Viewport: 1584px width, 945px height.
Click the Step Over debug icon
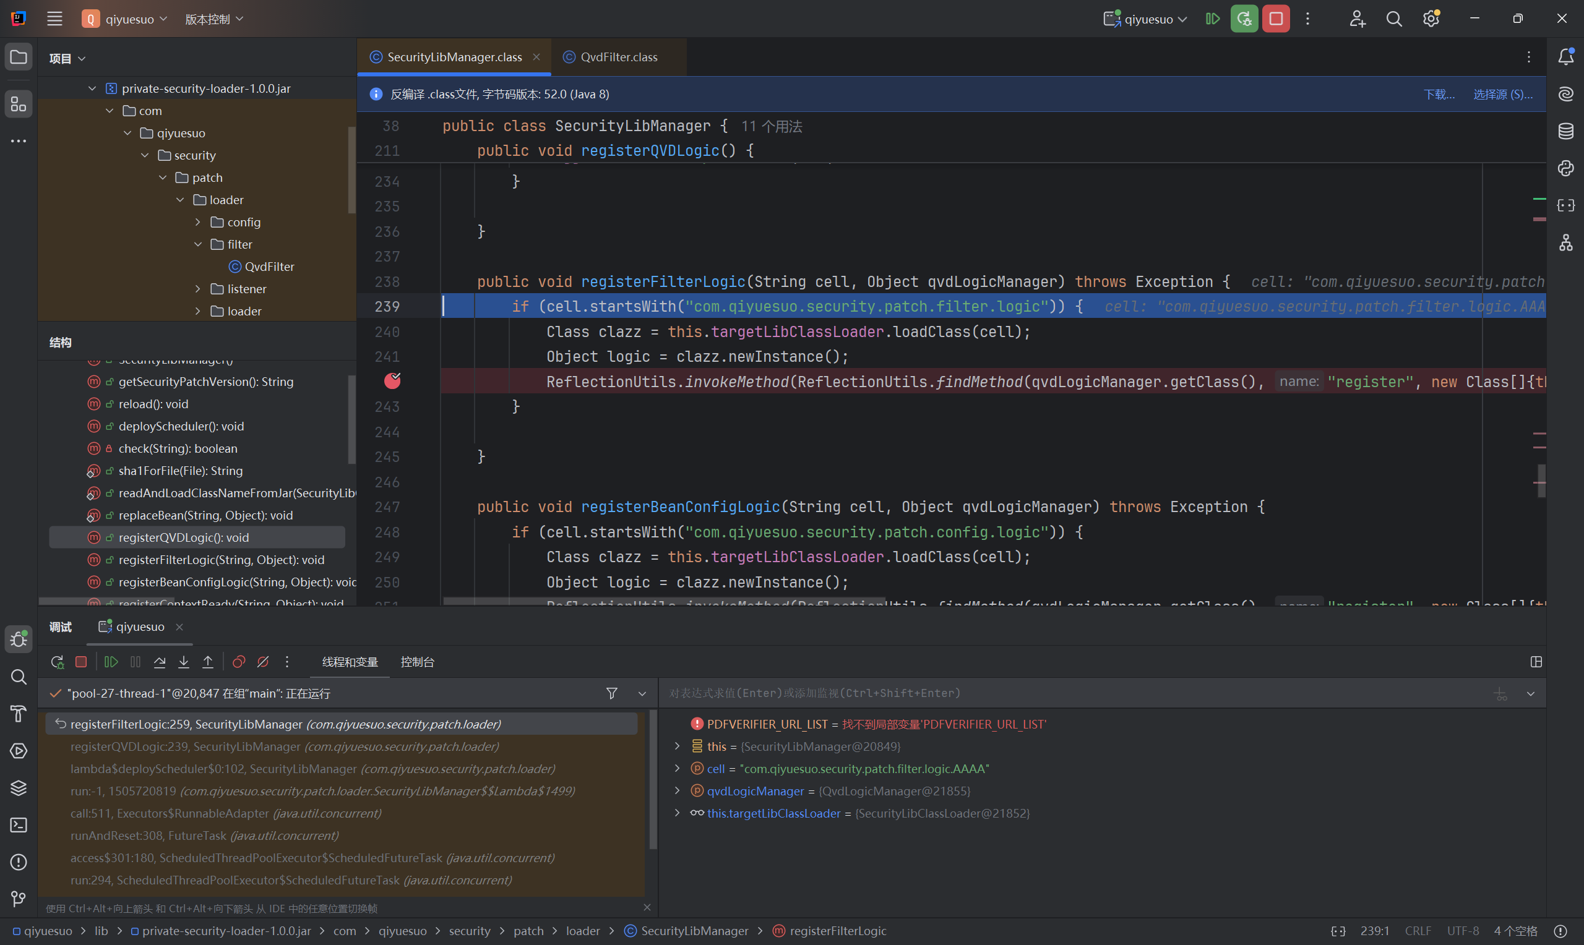pyautogui.click(x=160, y=662)
